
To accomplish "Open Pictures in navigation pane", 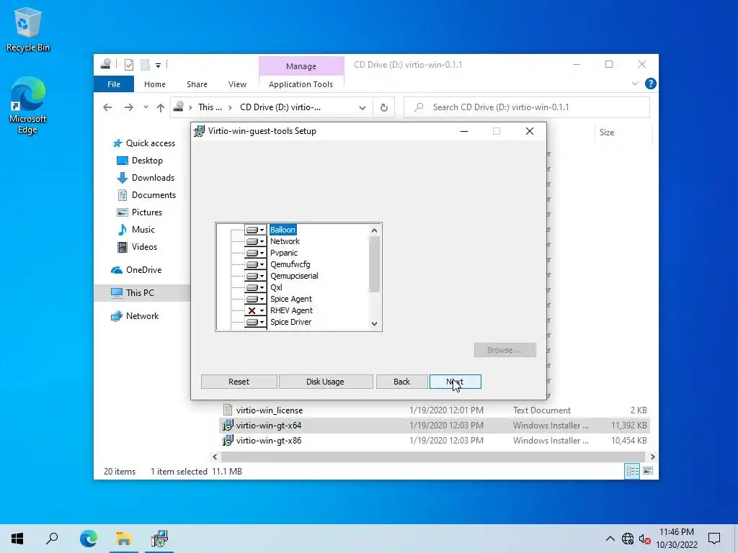I will tap(139, 212).
